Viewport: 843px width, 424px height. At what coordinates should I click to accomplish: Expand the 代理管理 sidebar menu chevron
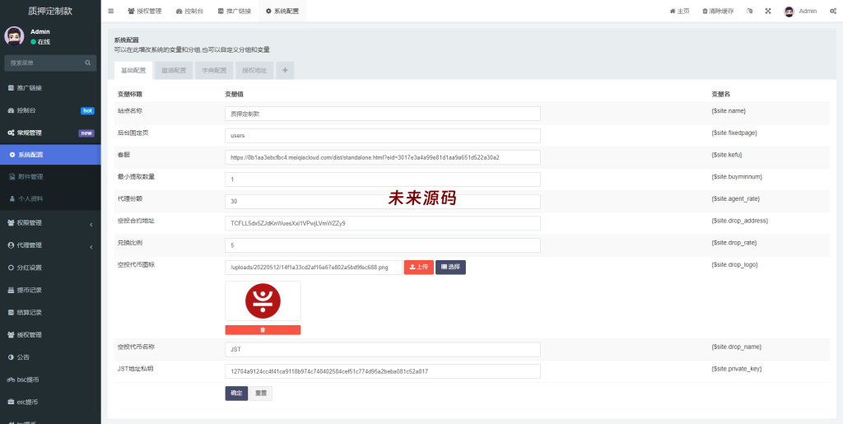click(x=91, y=246)
